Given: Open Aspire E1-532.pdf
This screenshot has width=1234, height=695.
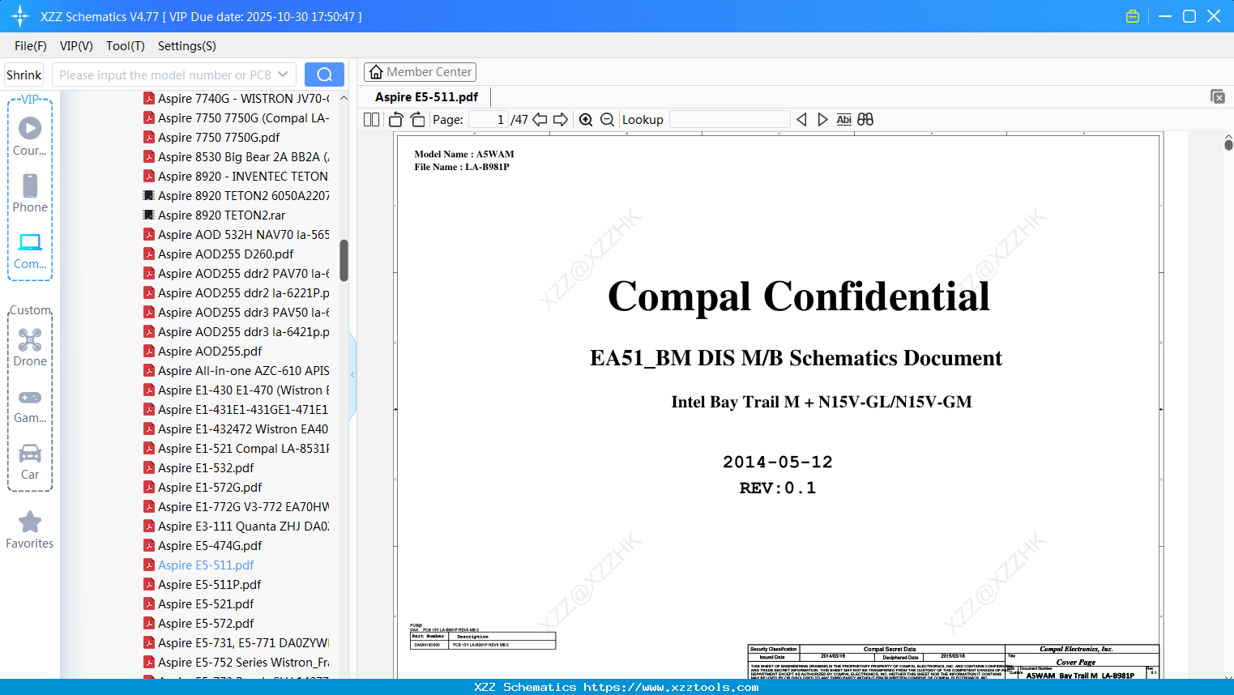Looking at the screenshot, I should point(199,467).
